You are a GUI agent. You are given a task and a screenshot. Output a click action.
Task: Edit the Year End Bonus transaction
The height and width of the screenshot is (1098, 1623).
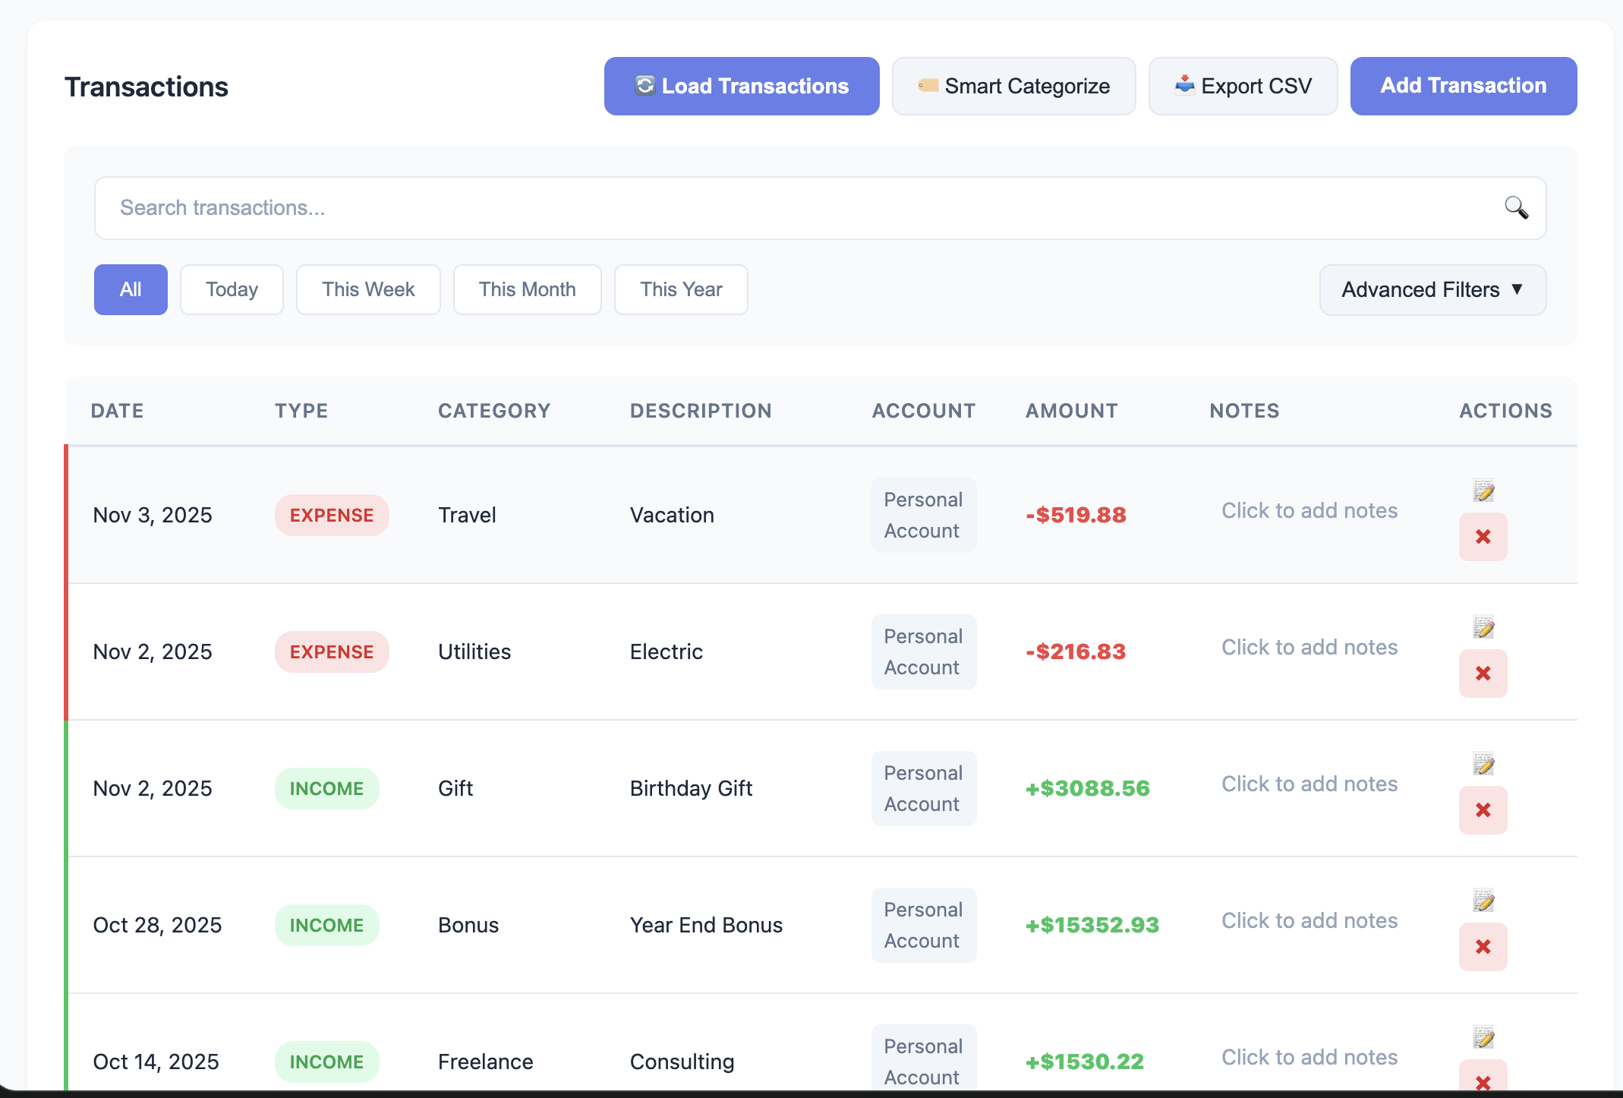click(x=1483, y=901)
